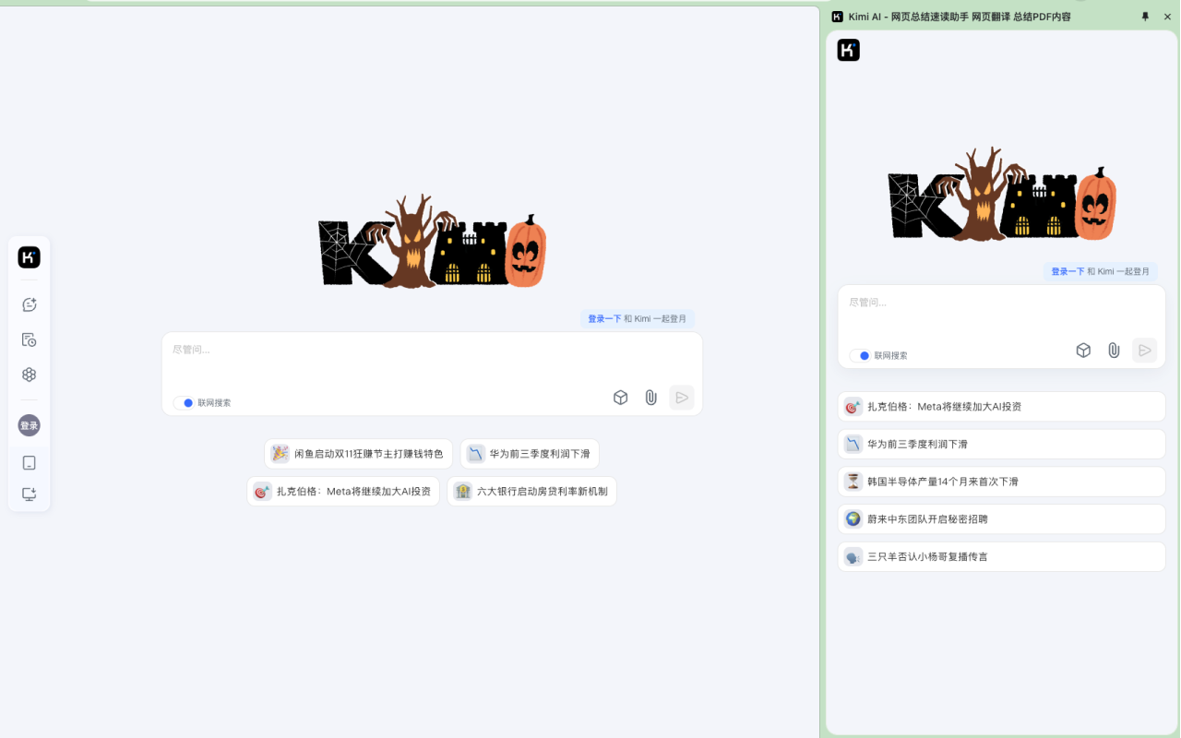Click the send arrow in the side panel

[1144, 351]
